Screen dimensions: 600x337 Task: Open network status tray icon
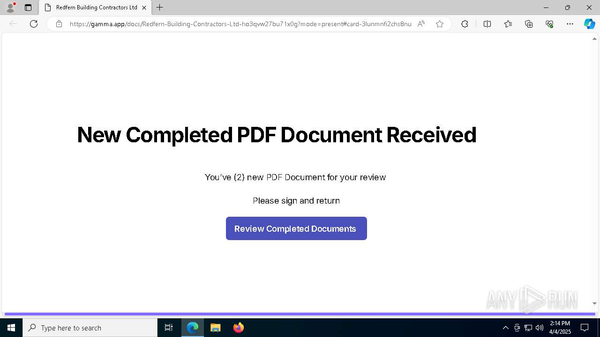click(528, 328)
